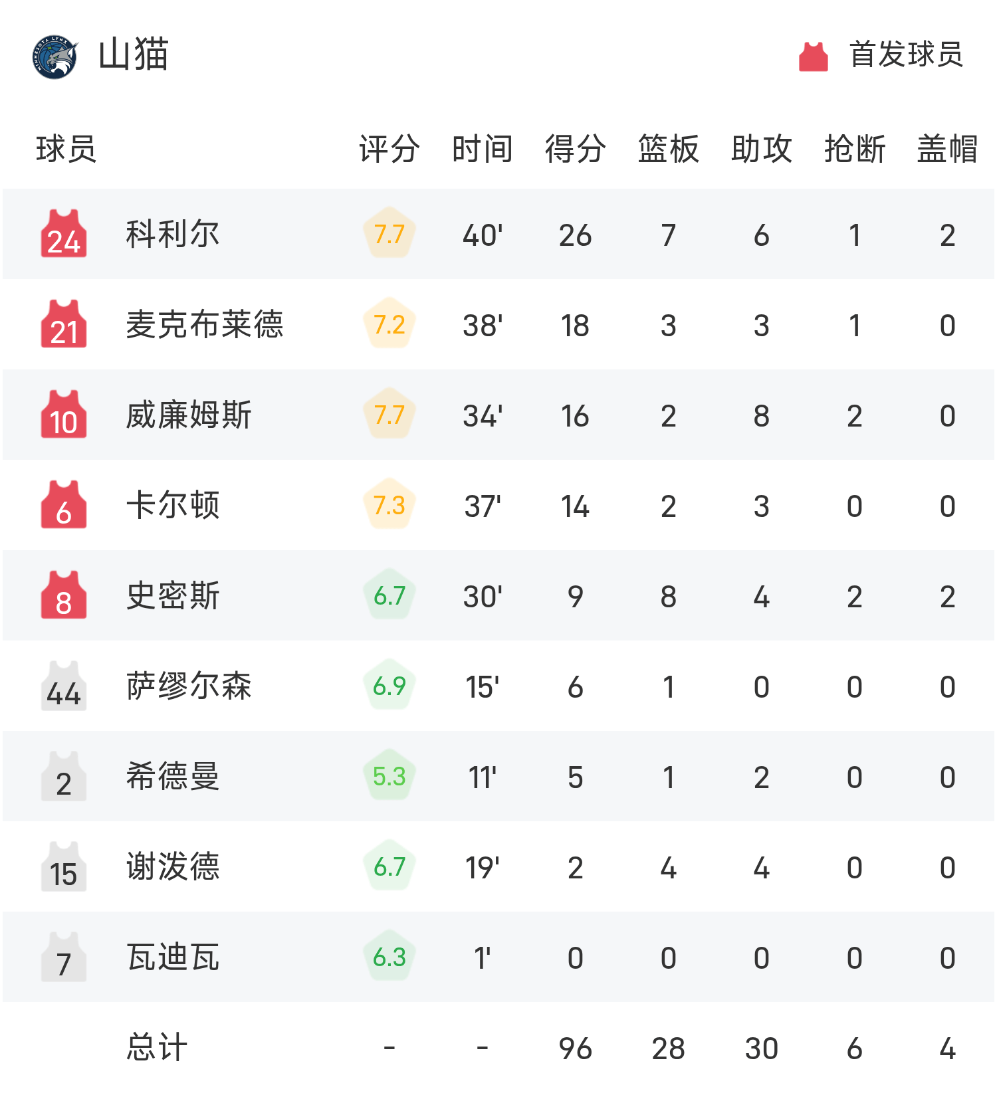Open player 科利尔's profile
997x1095 pixels.
(173, 235)
